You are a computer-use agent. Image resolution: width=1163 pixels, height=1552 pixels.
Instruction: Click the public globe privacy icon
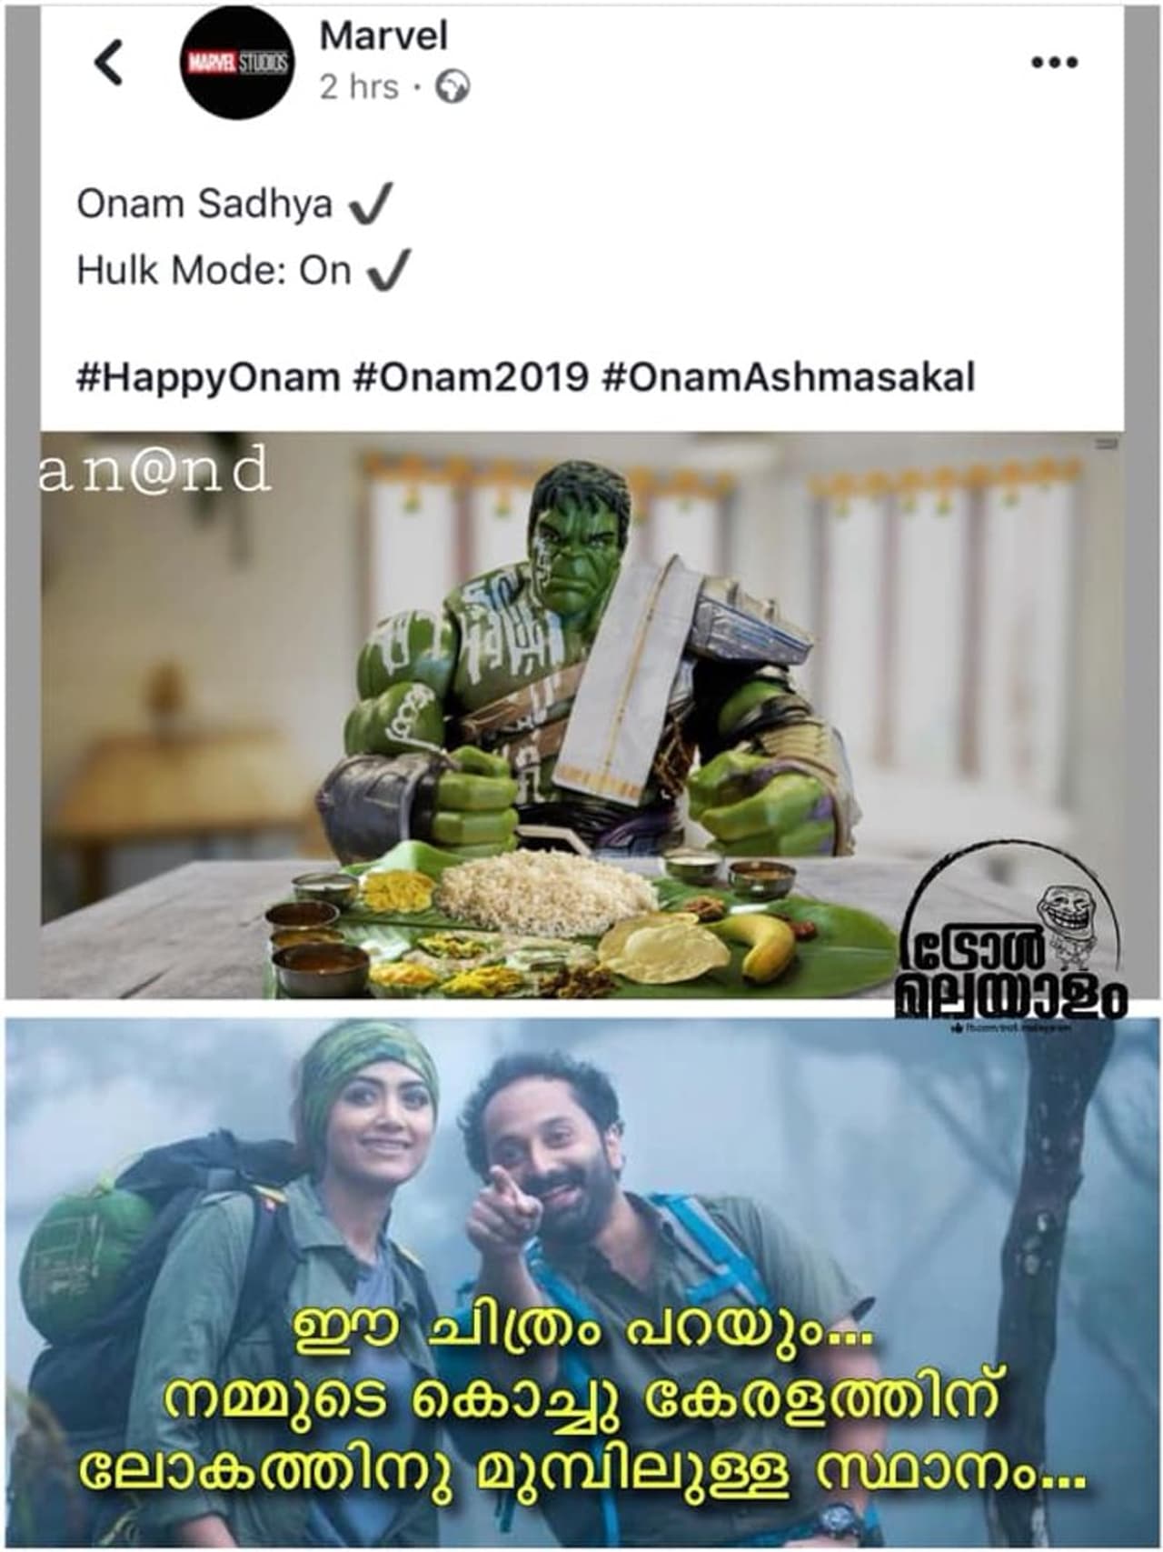[452, 87]
